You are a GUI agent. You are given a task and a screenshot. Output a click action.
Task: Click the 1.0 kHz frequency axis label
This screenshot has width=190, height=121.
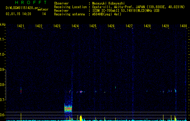tap(2, 54)
